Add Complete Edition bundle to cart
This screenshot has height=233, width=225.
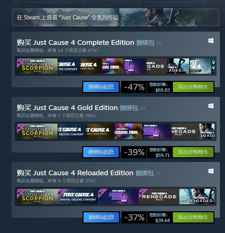coord(193,87)
